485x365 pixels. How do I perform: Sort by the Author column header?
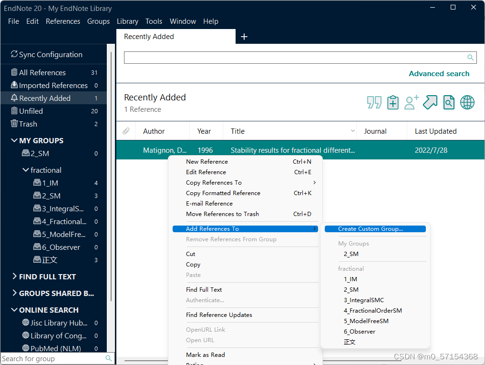click(x=154, y=131)
